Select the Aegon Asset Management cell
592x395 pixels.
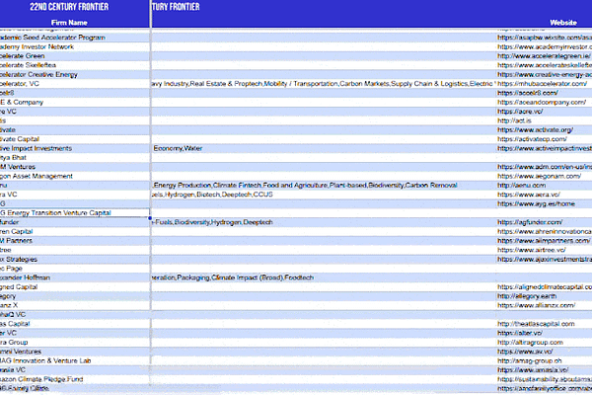click(x=75, y=176)
